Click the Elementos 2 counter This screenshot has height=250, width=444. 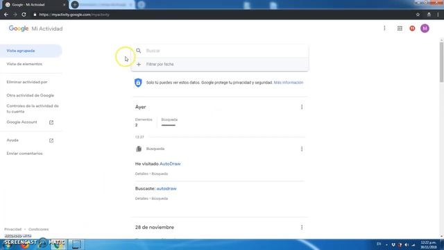pos(144,122)
